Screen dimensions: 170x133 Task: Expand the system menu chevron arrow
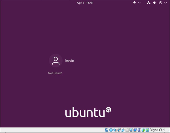click(165, 3)
